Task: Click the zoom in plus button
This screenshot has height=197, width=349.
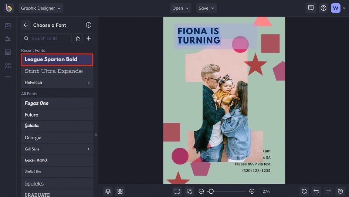Action: [x=252, y=191]
